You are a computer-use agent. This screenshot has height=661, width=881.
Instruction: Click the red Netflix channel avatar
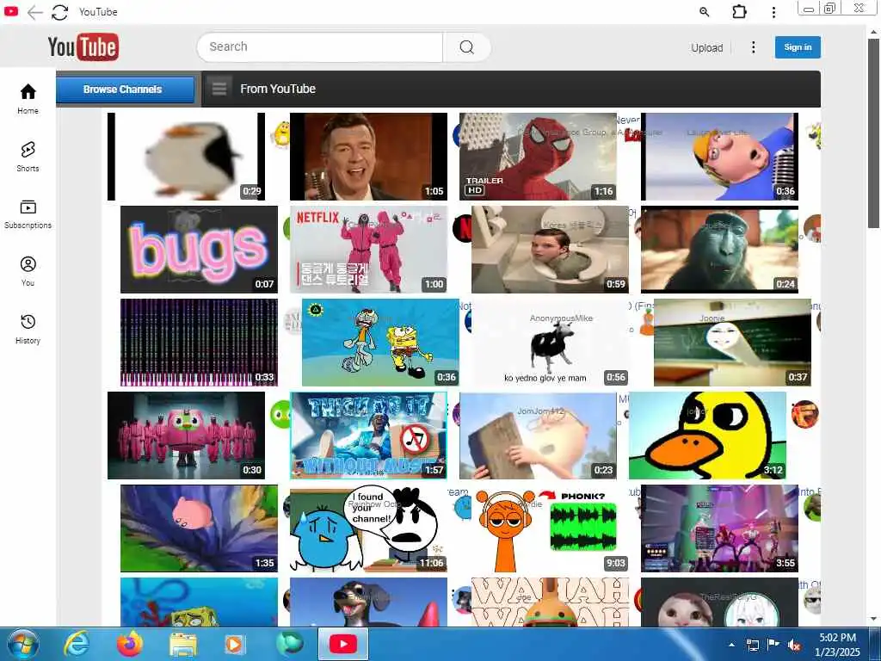[x=462, y=228]
